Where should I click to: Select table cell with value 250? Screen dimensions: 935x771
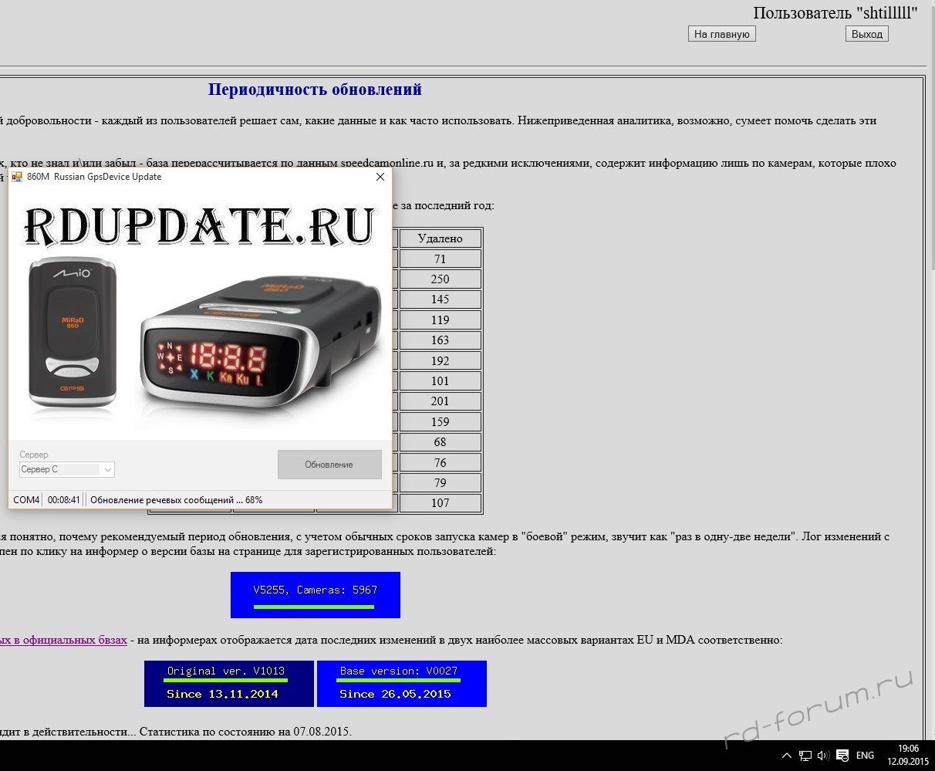point(440,279)
